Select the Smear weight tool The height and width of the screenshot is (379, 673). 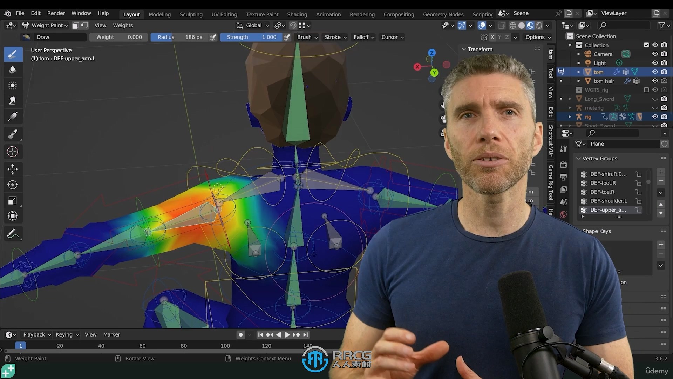pyautogui.click(x=13, y=101)
